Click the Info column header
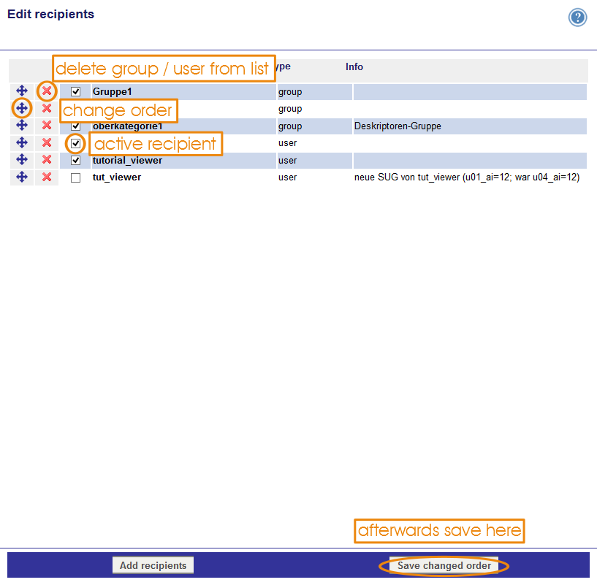 [x=354, y=67]
